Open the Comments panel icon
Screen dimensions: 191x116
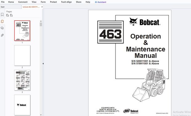click(2, 28)
